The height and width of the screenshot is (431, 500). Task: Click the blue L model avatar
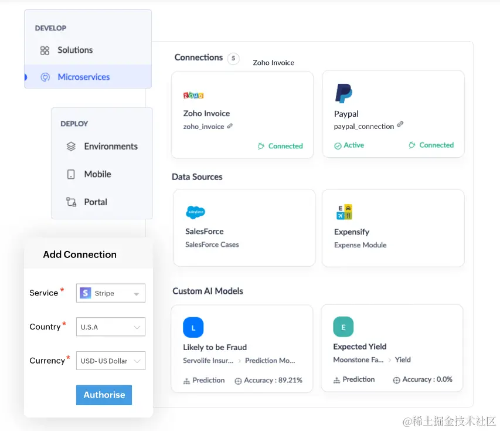pos(193,327)
